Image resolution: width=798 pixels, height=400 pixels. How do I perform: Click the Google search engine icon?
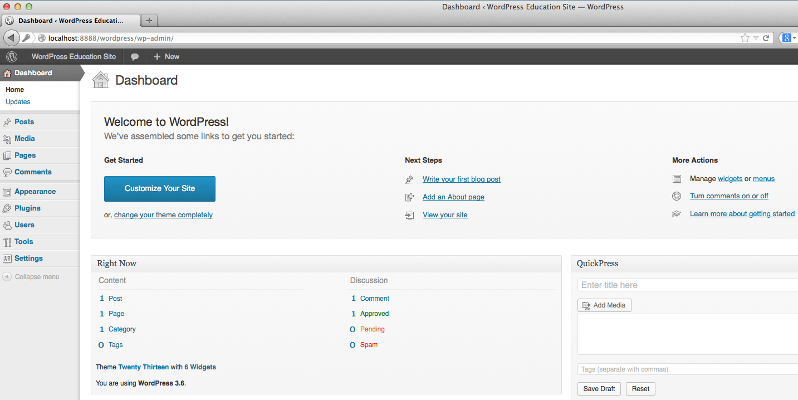coord(787,38)
